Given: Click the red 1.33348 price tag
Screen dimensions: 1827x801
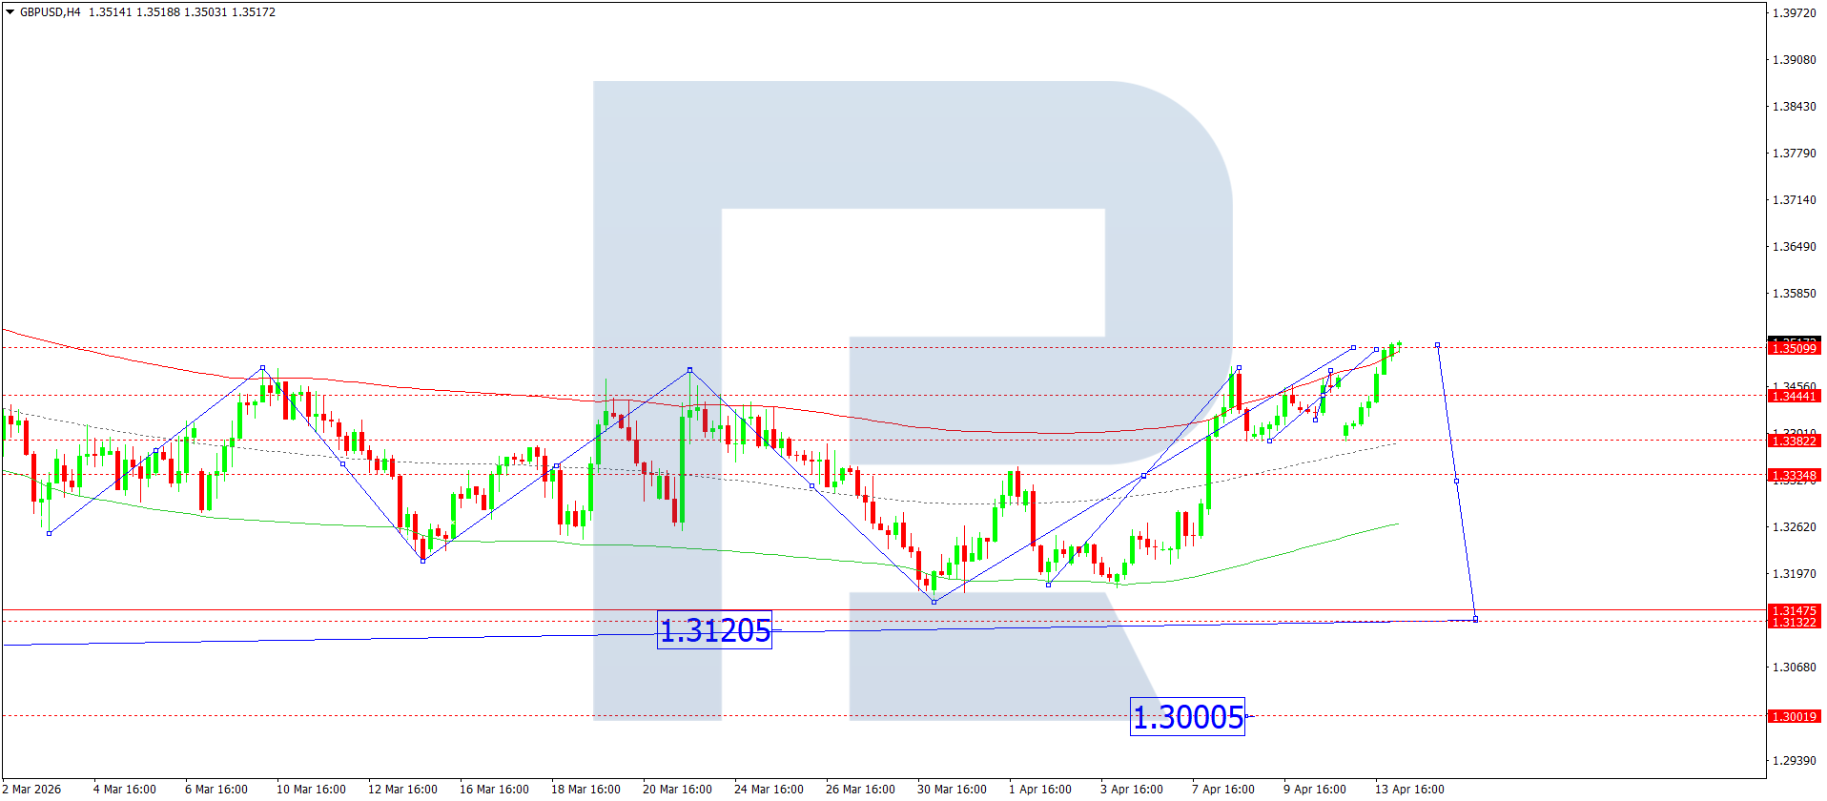Looking at the screenshot, I should pyautogui.click(x=1794, y=475).
